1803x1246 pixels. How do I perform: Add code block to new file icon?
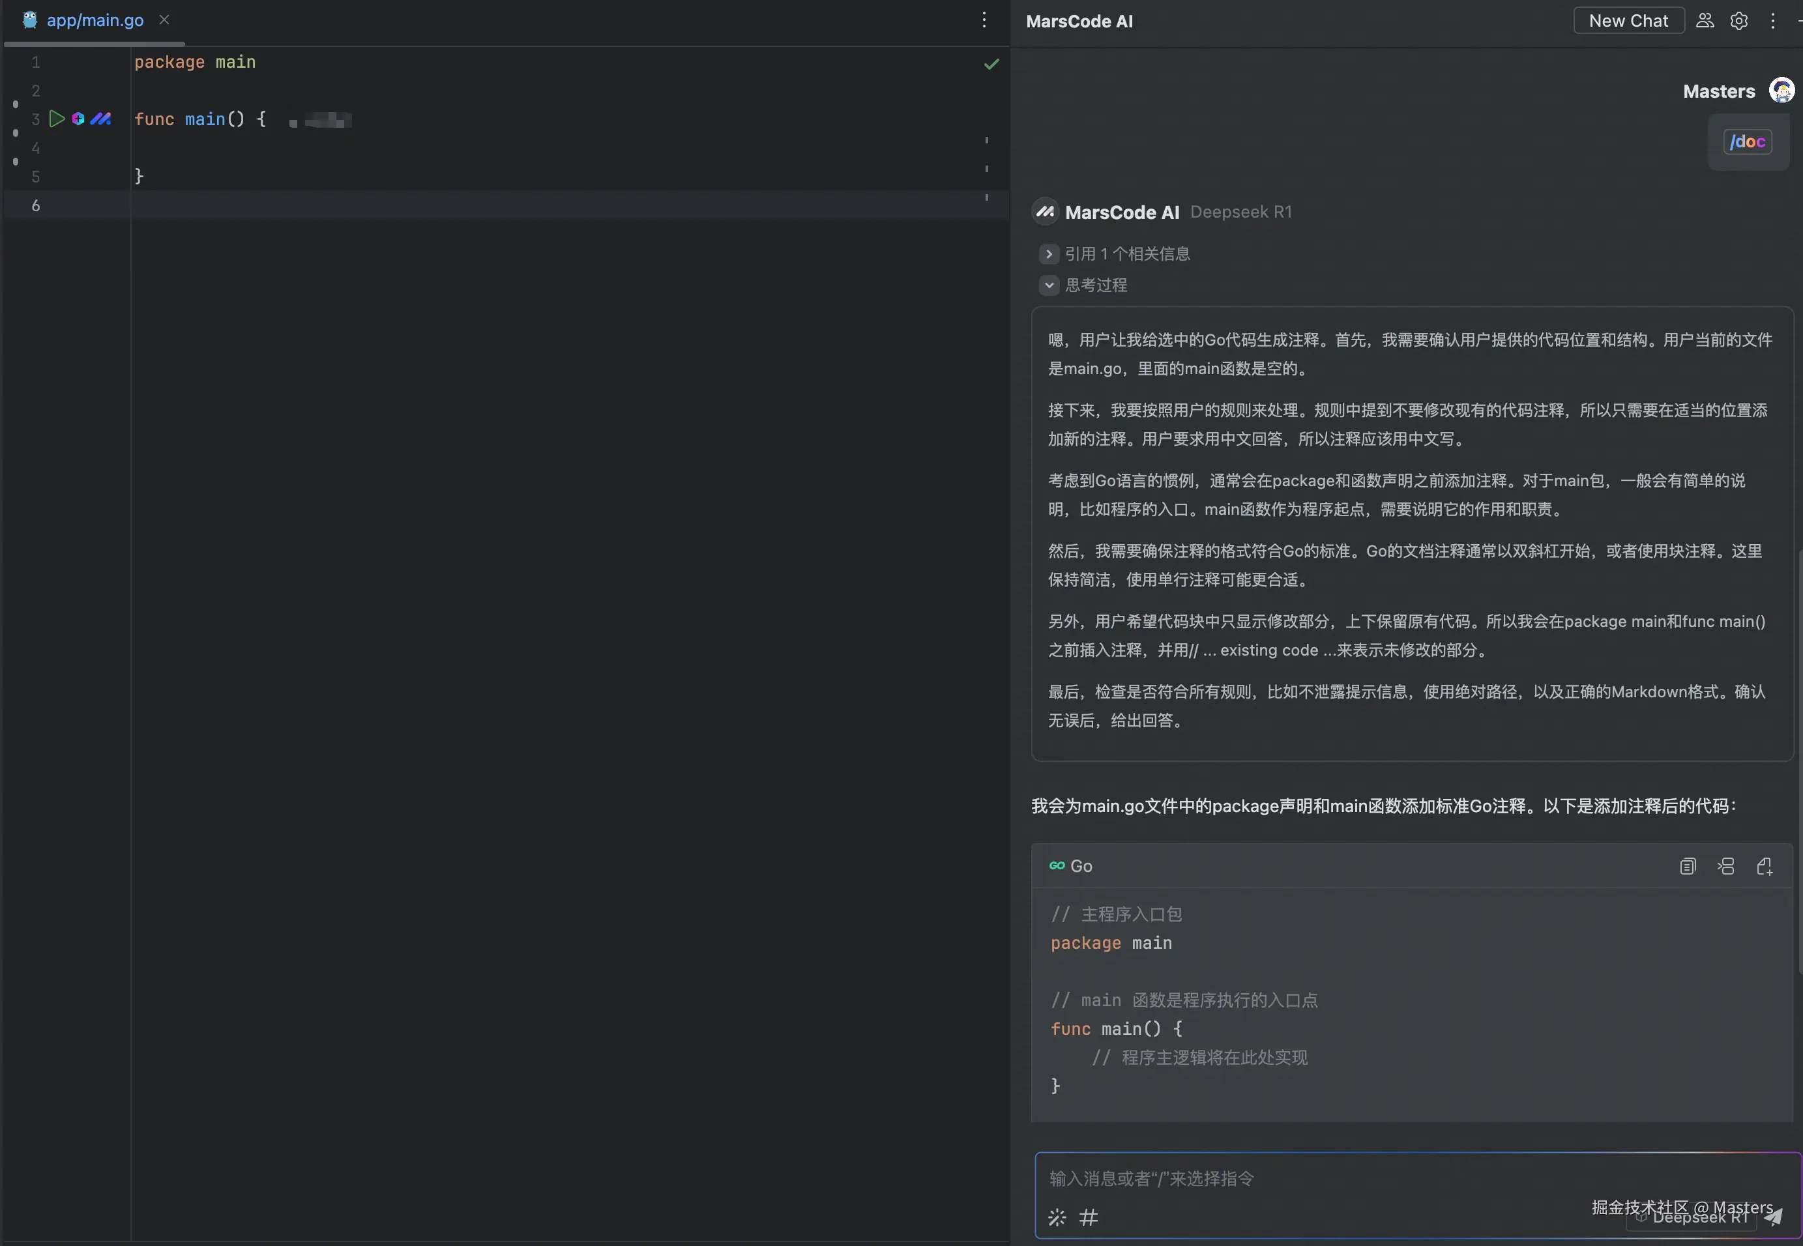[x=1764, y=866]
